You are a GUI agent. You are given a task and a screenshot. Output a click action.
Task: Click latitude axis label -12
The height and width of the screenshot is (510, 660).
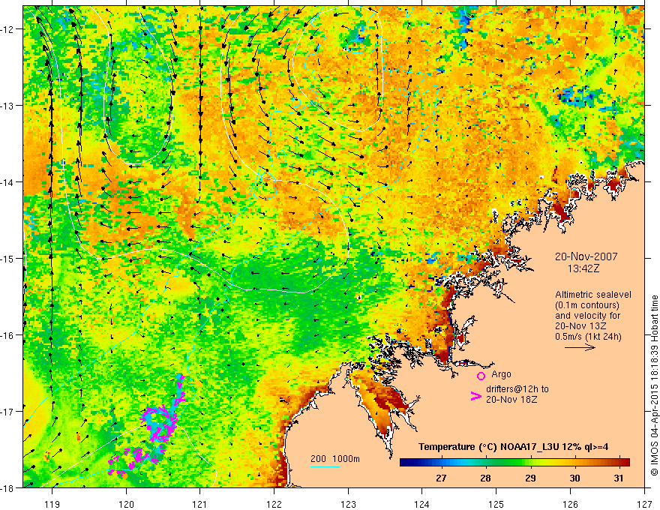point(8,29)
